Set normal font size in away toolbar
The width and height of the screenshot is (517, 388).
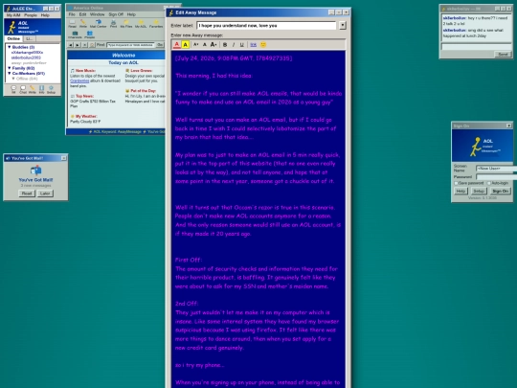coord(205,44)
